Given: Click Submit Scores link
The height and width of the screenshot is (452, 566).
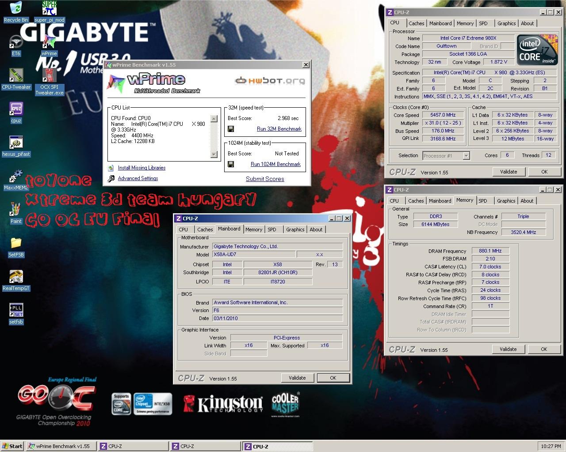Looking at the screenshot, I should tap(265, 179).
